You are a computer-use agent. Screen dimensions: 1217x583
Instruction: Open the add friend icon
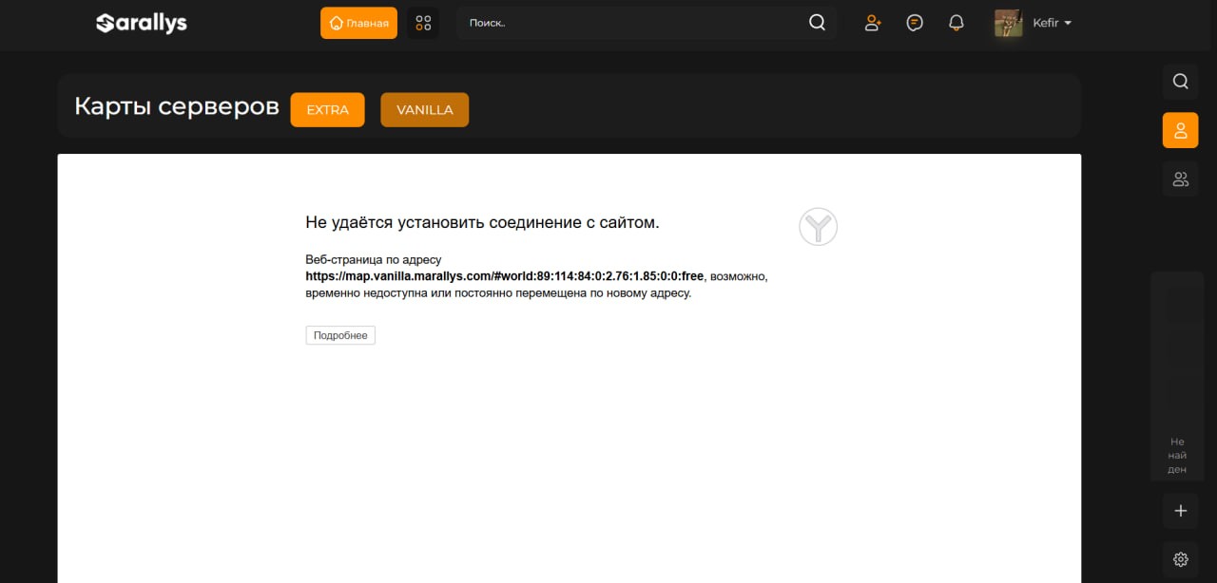coord(873,23)
